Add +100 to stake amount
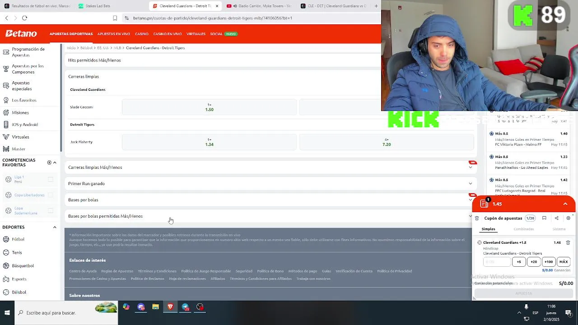Screen dimensions: 578x325 tap(549, 262)
